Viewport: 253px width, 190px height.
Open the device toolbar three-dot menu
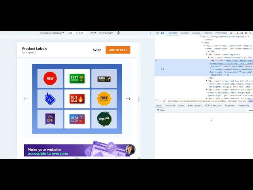click(x=151, y=33)
